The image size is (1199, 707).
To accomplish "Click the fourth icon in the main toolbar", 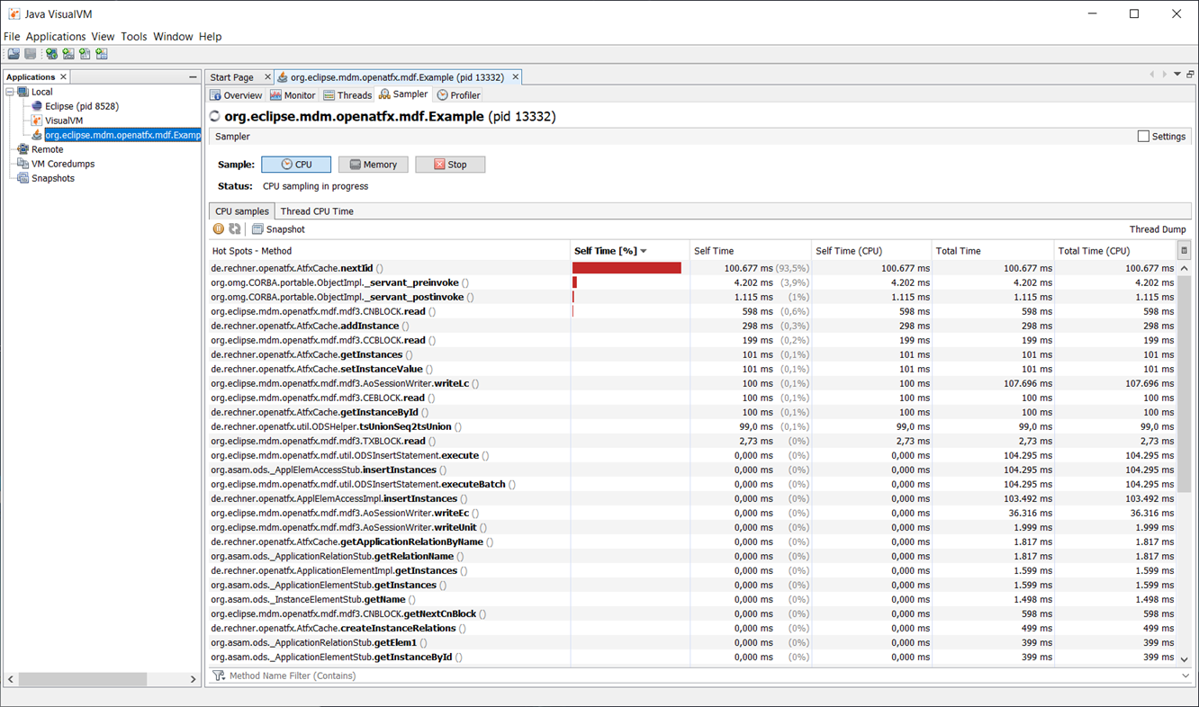I will click(x=68, y=54).
